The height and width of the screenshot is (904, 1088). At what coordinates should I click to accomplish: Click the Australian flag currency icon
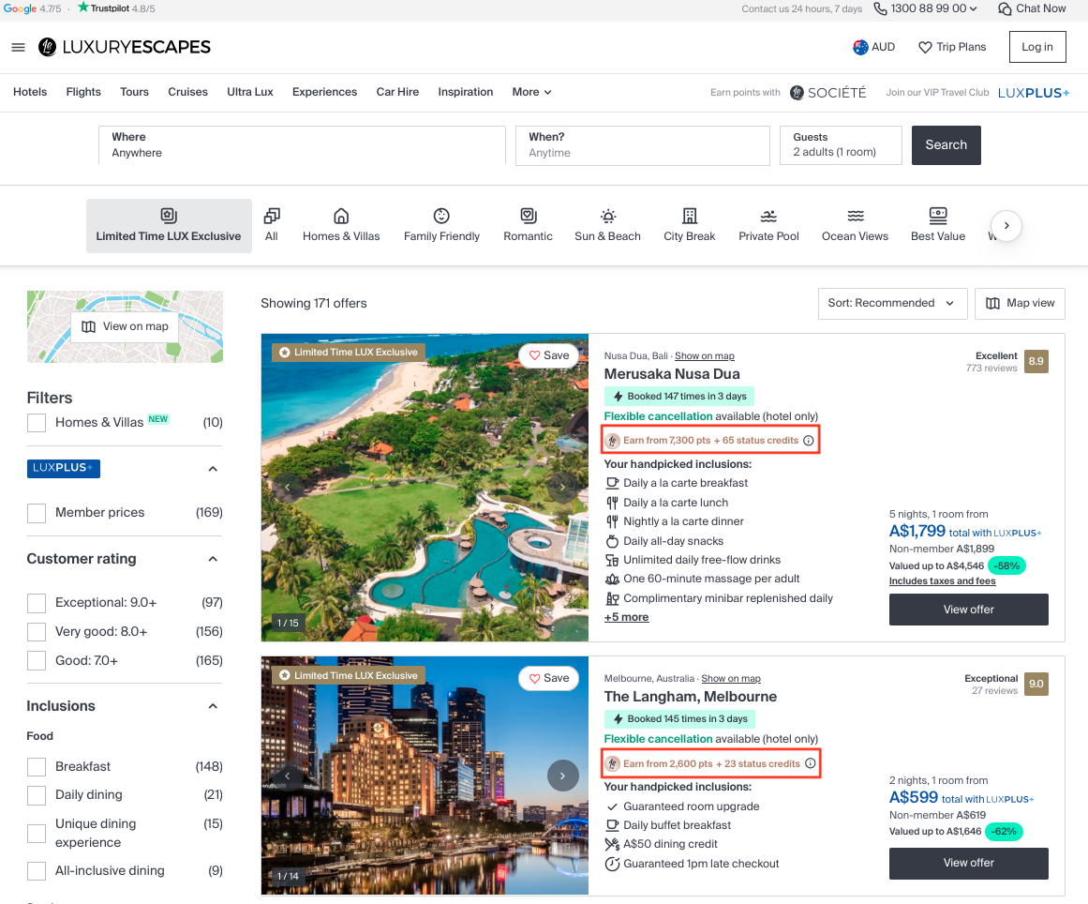pos(860,47)
